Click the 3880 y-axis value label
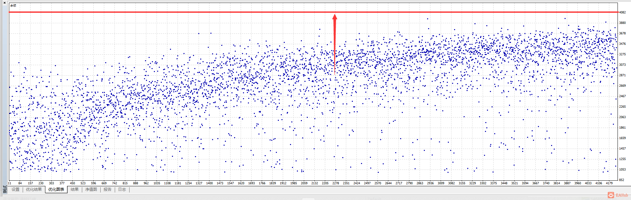This screenshot has height=200, width=631. click(622, 23)
